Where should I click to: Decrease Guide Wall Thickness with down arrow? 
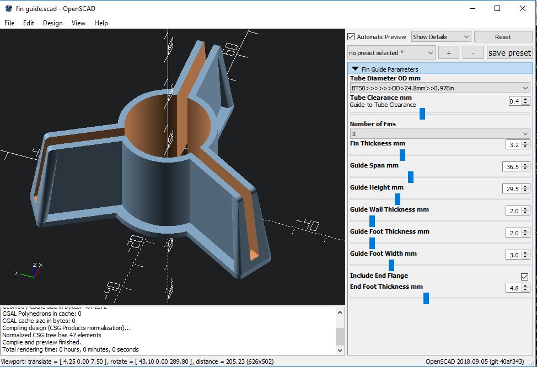(526, 213)
